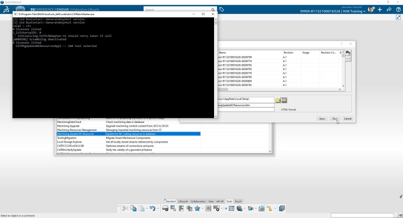This screenshot has height=218, width=403.
Task: Open the Paste options dropdown arrow
Action: point(147,208)
